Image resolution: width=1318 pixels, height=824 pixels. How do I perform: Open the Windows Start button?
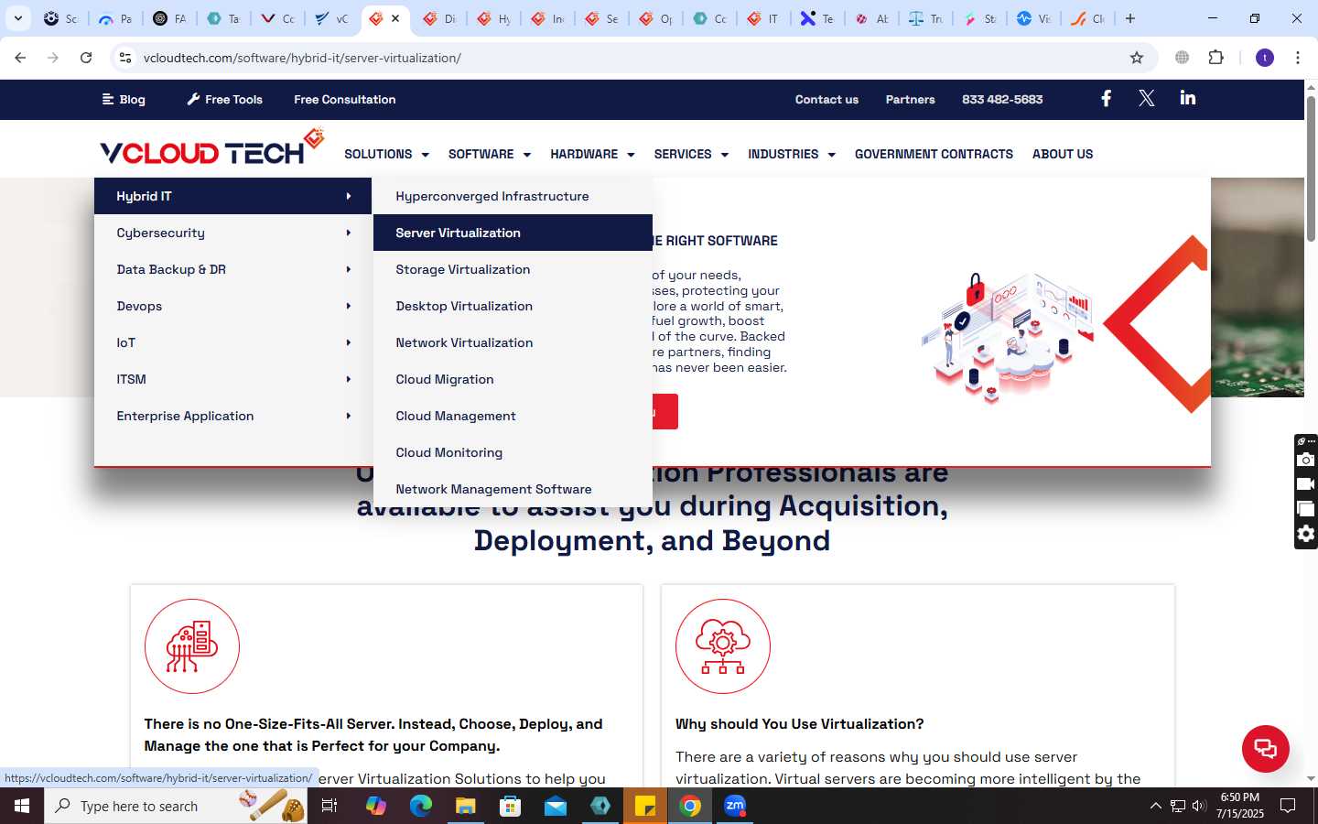[22, 806]
